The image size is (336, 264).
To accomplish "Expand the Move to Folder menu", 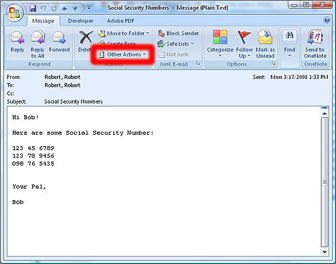I will tap(124, 33).
